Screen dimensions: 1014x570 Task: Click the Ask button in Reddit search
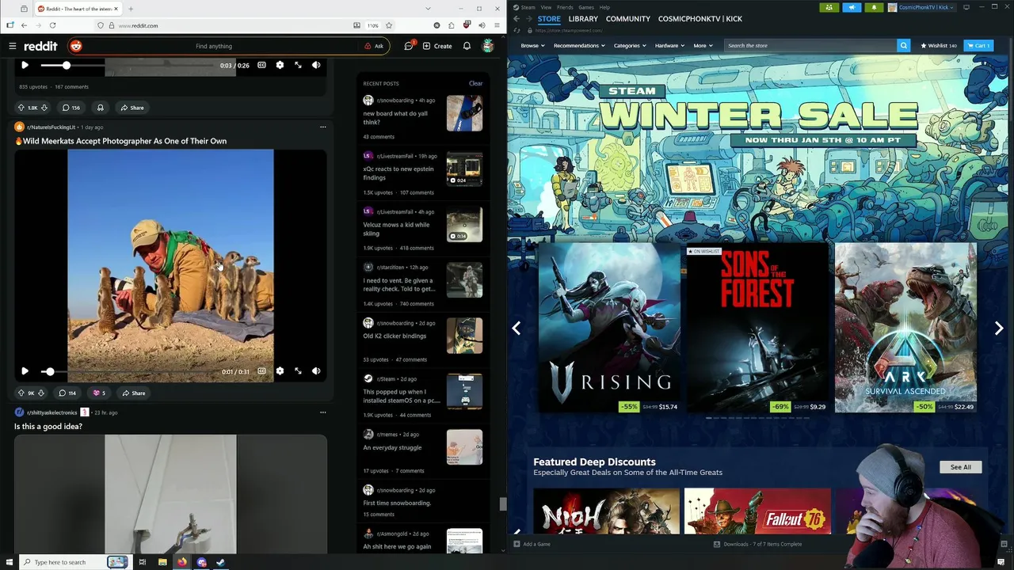(x=374, y=46)
